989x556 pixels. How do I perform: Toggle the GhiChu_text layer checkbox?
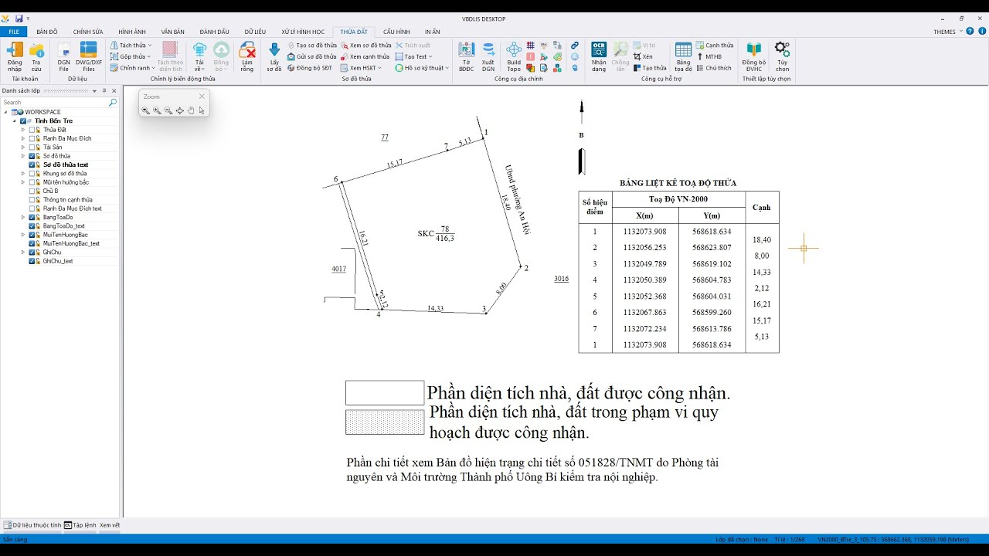[x=32, y=261]
